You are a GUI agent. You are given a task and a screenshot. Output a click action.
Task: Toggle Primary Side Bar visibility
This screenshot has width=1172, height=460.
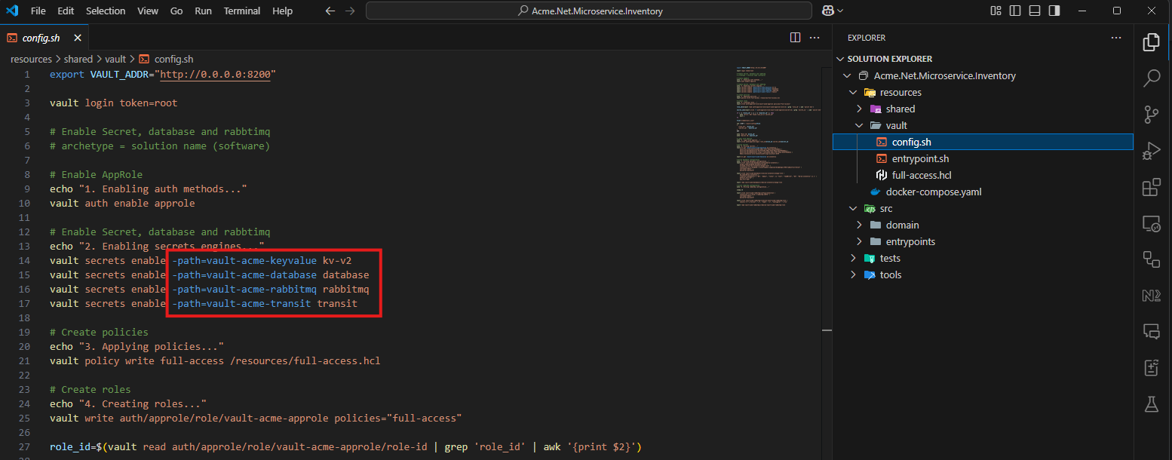pyautogui.click(x=1015, y=11)
